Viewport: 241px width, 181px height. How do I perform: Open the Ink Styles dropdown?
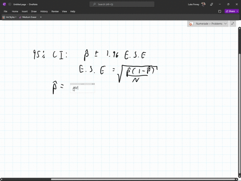point(10,17)
